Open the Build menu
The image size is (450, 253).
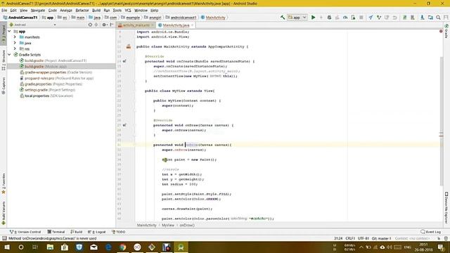pos(96,11)
